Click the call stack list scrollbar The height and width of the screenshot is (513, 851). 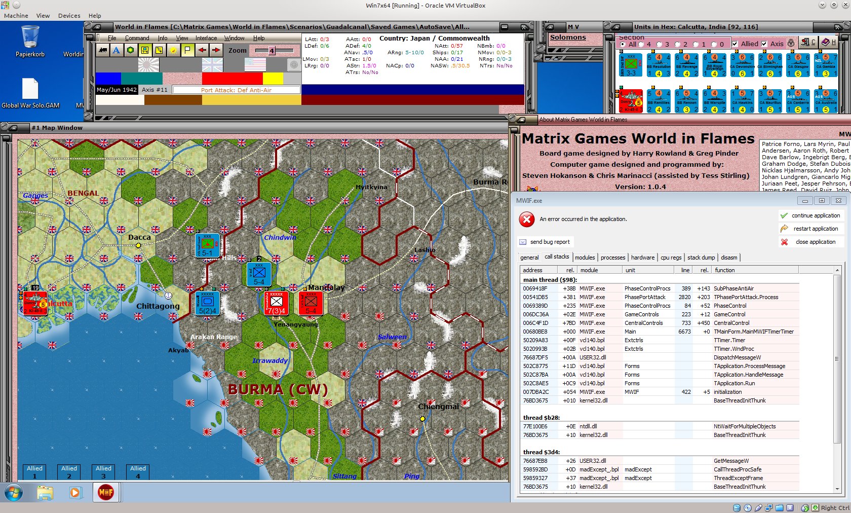pos(837,379)
